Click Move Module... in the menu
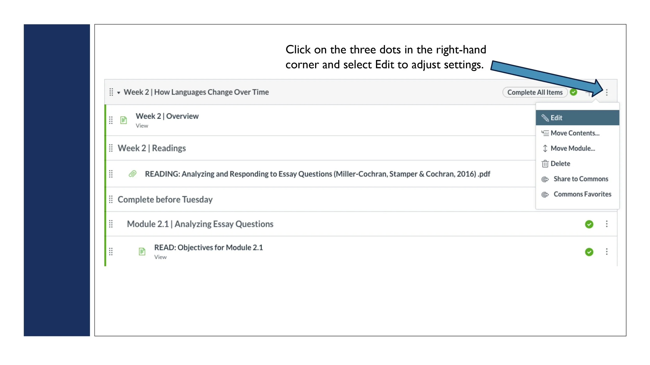Image resolution: width=650 pixels, height=365 pixels. click(x=572, y=148)
